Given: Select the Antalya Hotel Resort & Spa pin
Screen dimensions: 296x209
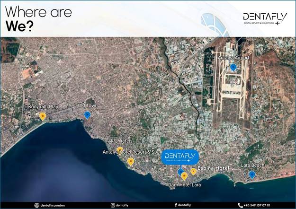Looking at the screenshot, I should (x=131, y=161).
